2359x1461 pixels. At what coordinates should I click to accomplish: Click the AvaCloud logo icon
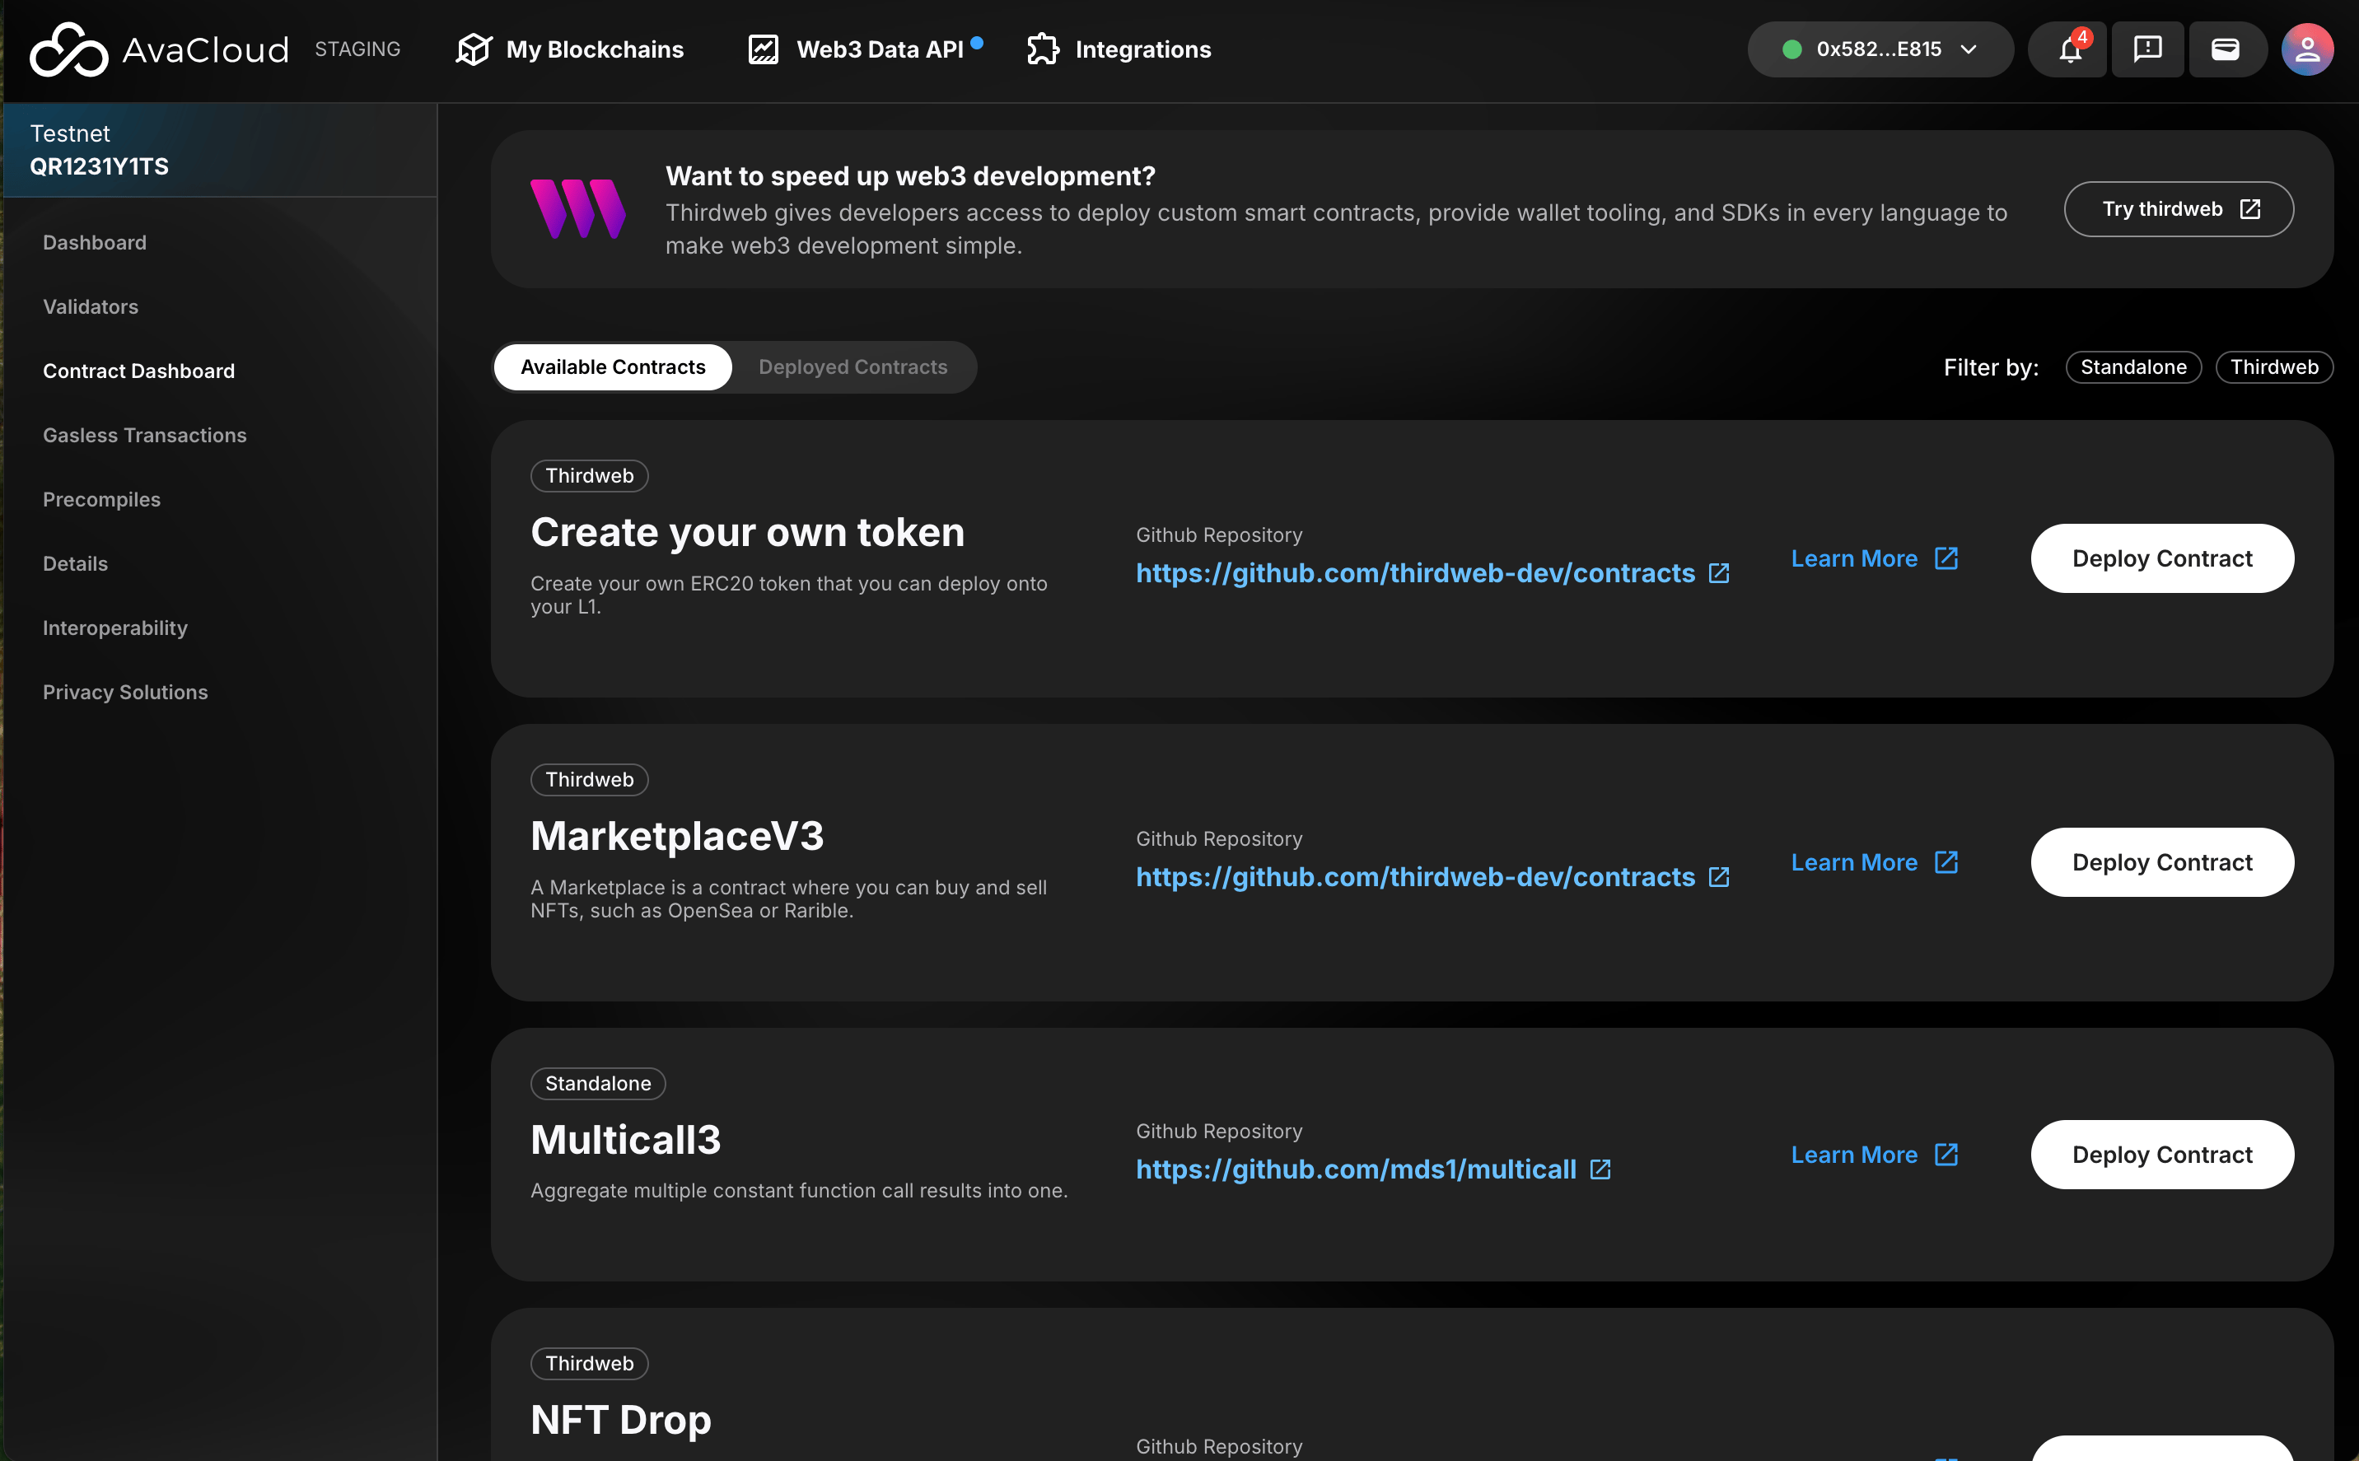68,49
